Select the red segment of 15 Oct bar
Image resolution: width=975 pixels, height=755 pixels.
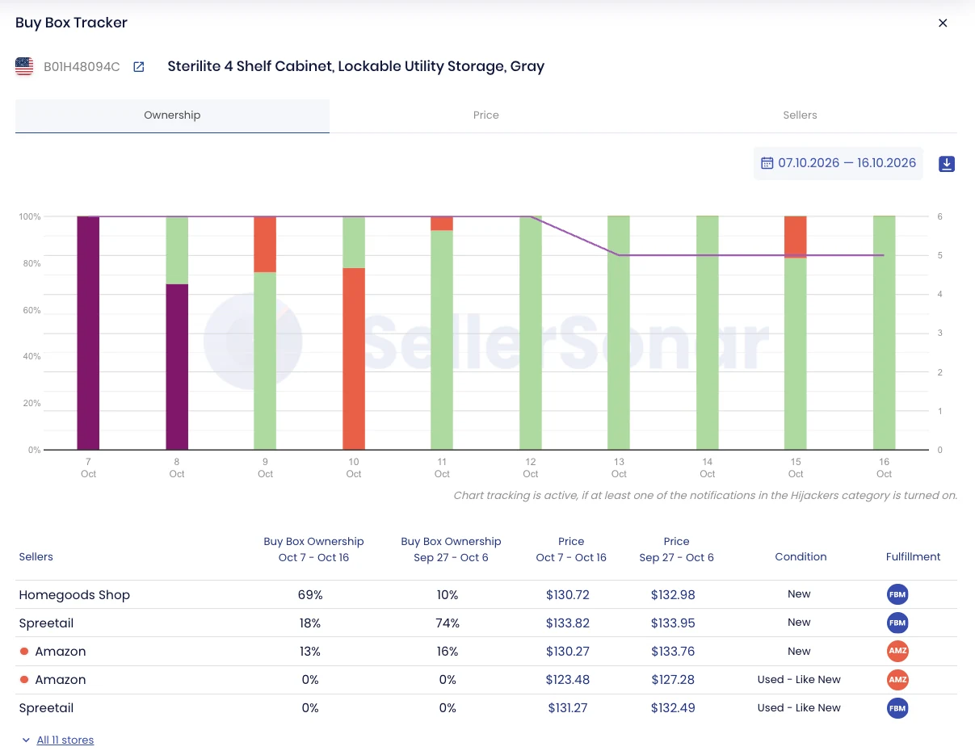coord(796,237)
